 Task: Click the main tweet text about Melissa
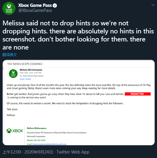pos(78,35)
